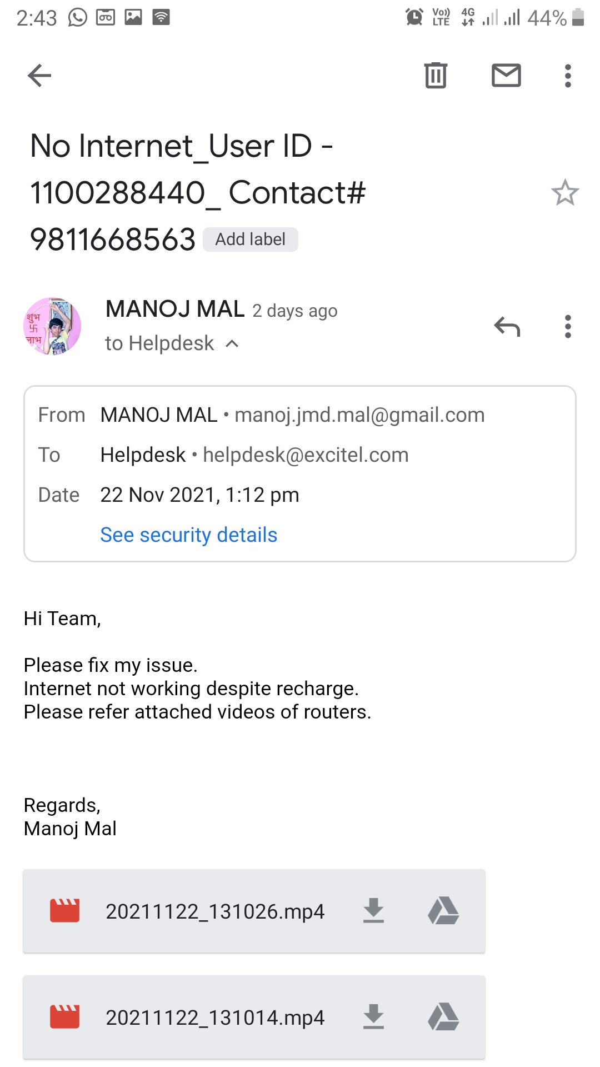Tap recipient address helpdesk@excitel.com

pyautogui.click(x=306, y=455)
